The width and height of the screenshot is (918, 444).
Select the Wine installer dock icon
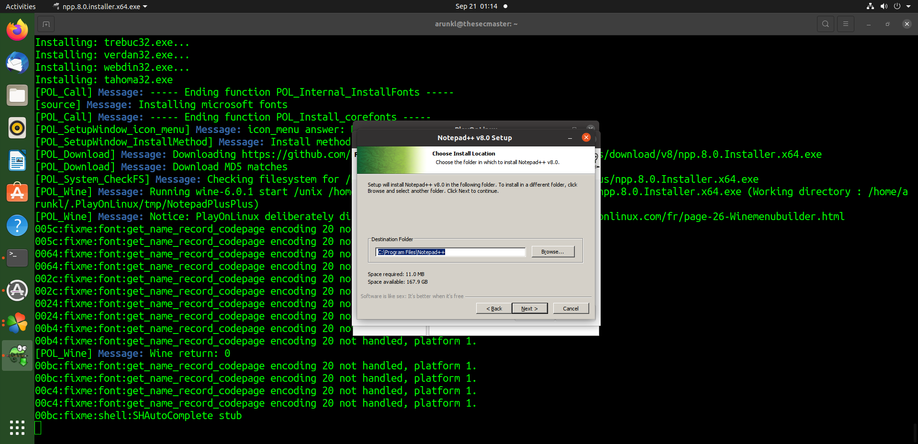17,355
